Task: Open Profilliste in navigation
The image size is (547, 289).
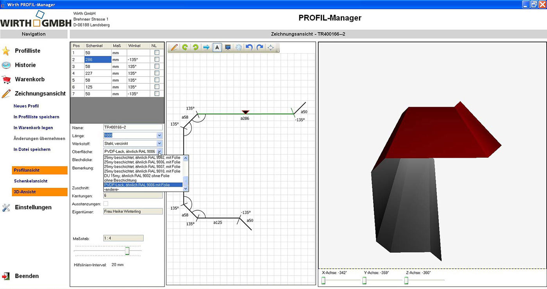Action: click(27, 51)
